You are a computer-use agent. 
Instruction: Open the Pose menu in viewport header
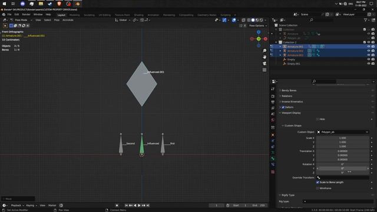point(57,20)
